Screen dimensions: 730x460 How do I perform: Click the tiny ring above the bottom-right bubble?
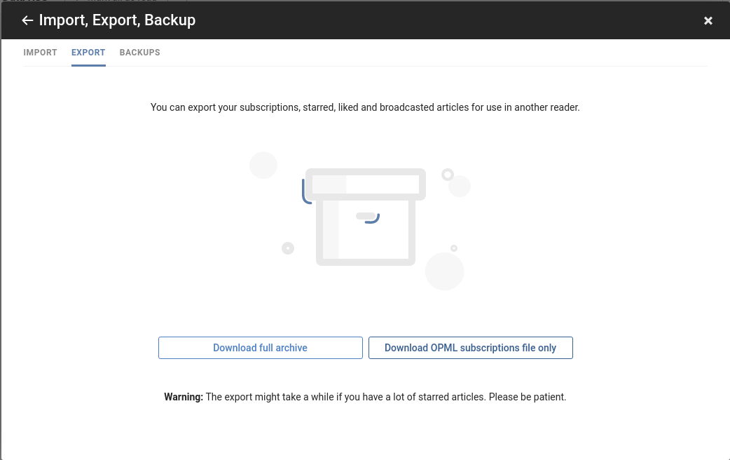[x=454, y=248]
